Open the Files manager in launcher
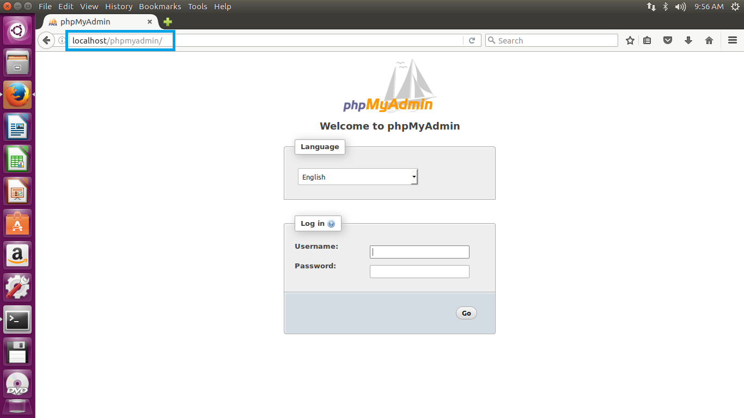This screenshot has height=418, width=744. click(x=18, y=63)
